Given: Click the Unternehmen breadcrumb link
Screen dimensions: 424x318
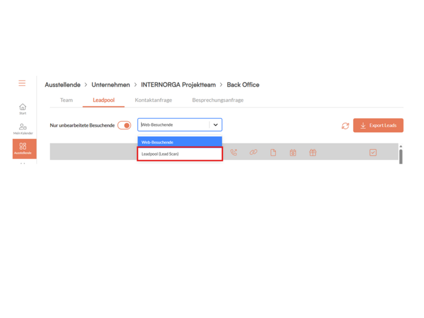Looking at the screenshot, I should [x=110, y=85].
